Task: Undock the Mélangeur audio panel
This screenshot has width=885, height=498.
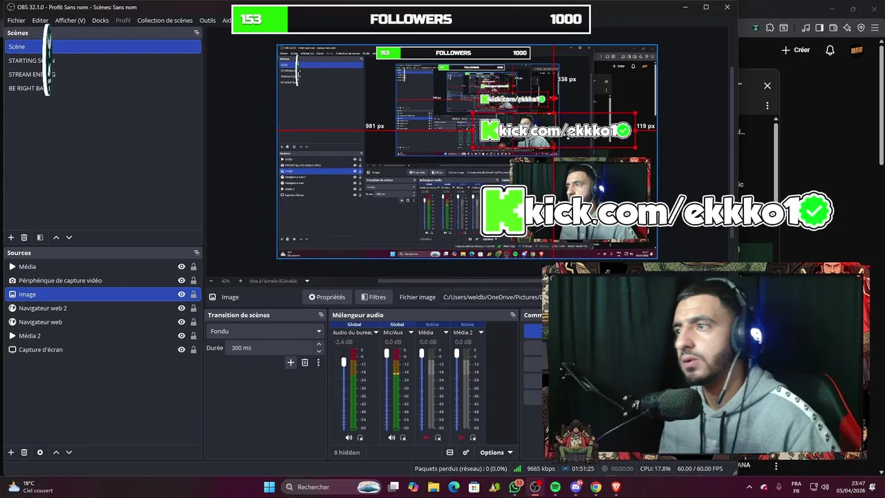Action: [x=512, y=315]
